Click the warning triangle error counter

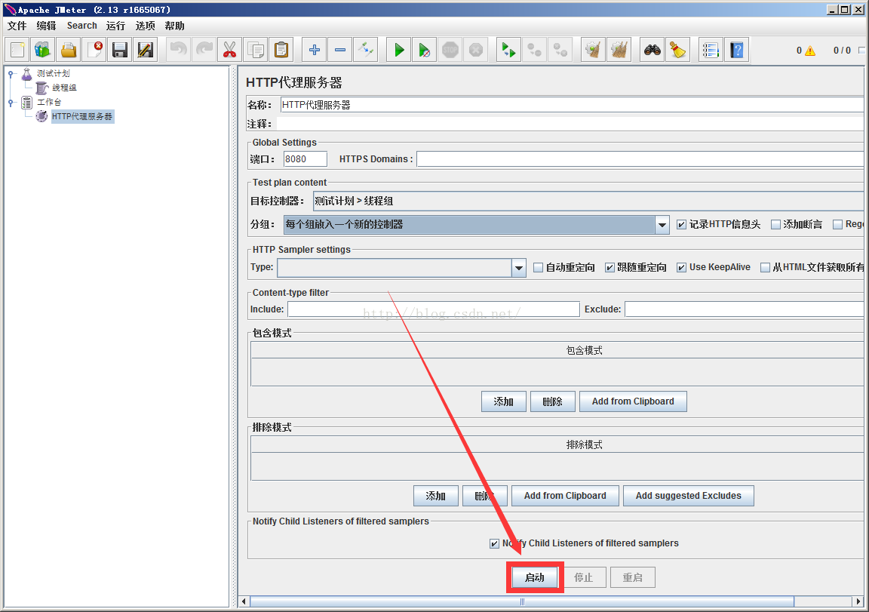click(810, 51)
